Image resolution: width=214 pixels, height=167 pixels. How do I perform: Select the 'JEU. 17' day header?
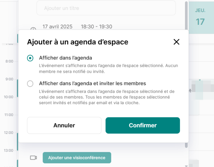pyautogui.click(x=200, y=17)
